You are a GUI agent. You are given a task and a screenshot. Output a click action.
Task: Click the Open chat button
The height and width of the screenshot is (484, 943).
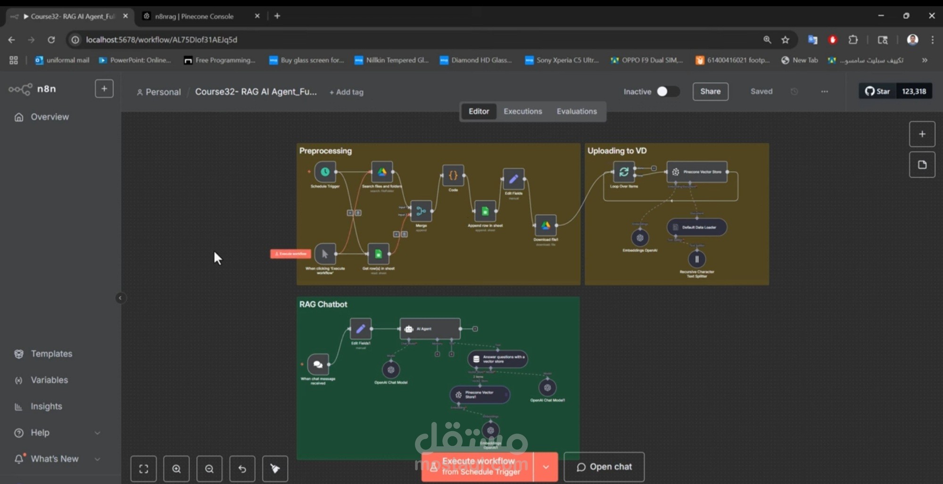point(604,467)
